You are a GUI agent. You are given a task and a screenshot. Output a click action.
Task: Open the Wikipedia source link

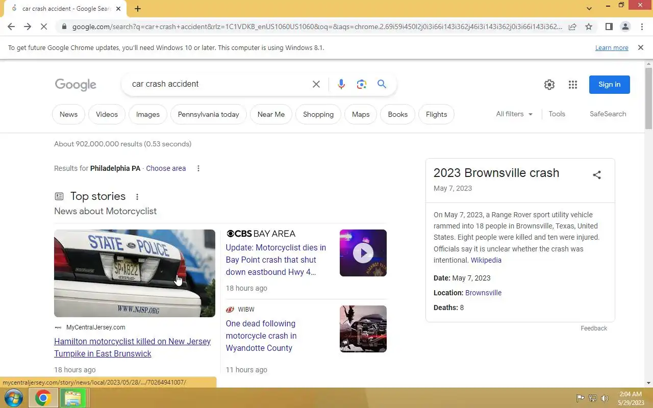click(486, 260)
